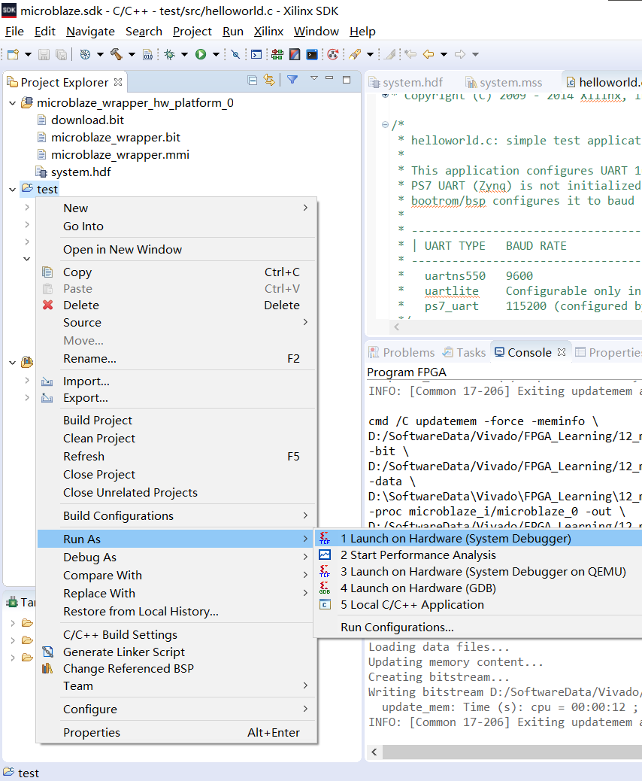The height and width of the screenshot is (781, 642).
Task: Select Launch on Hardware (System Debugger)
Action: (x=456, y=539)
